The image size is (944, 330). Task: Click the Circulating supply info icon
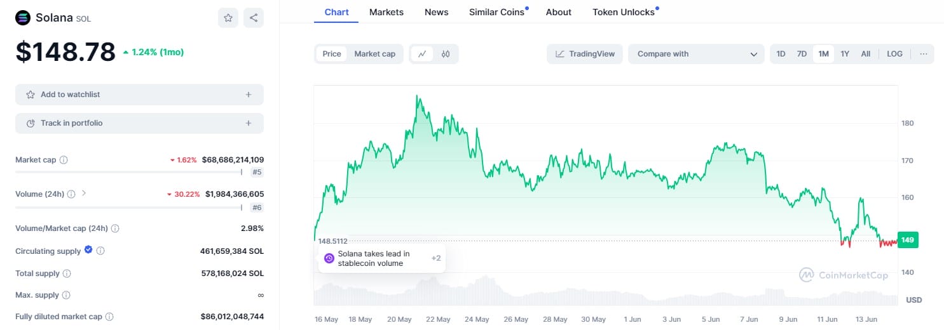[100, 251]
